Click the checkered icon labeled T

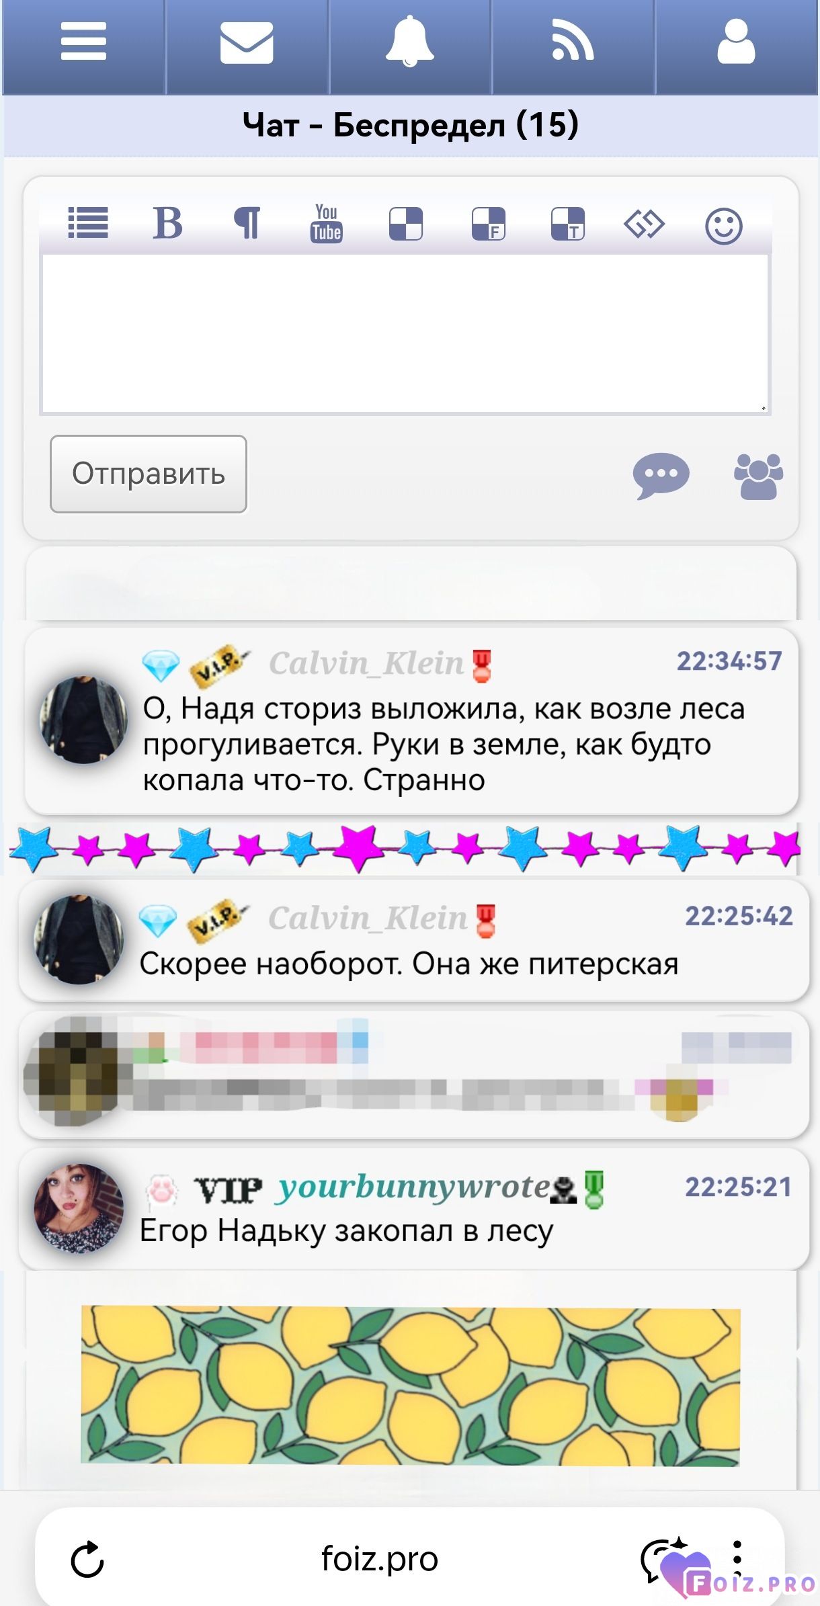567,224
